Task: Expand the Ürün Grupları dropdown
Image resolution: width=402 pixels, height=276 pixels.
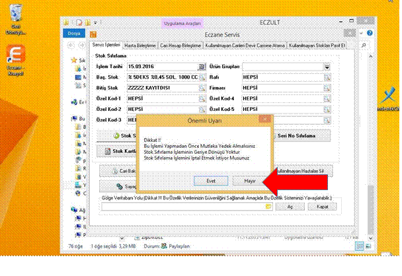Action: tap(327, 67)
